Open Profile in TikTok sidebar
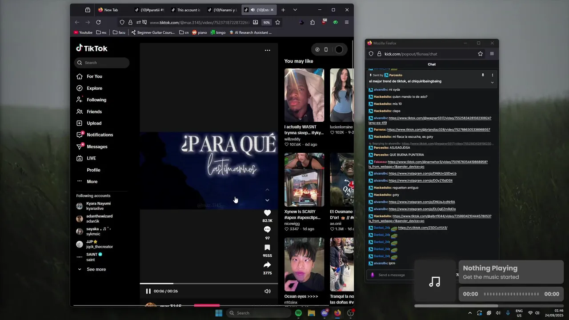Image resolution: width=569 pixels, height=320 pixels. (x=93, y=170)
